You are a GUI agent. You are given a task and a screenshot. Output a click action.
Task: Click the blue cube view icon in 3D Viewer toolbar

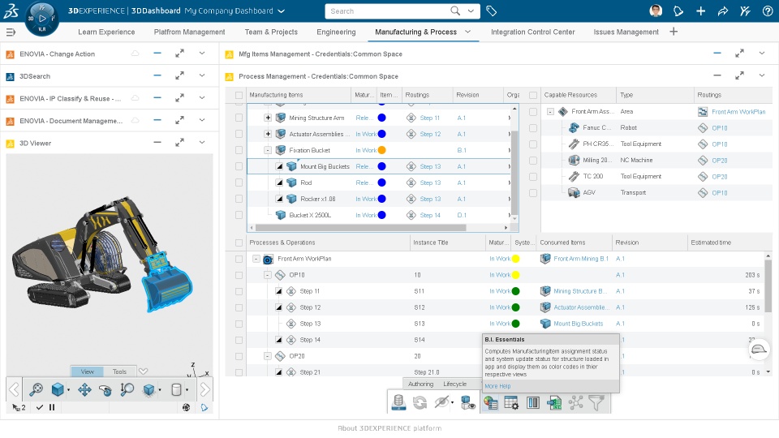(x=58, y=390)
